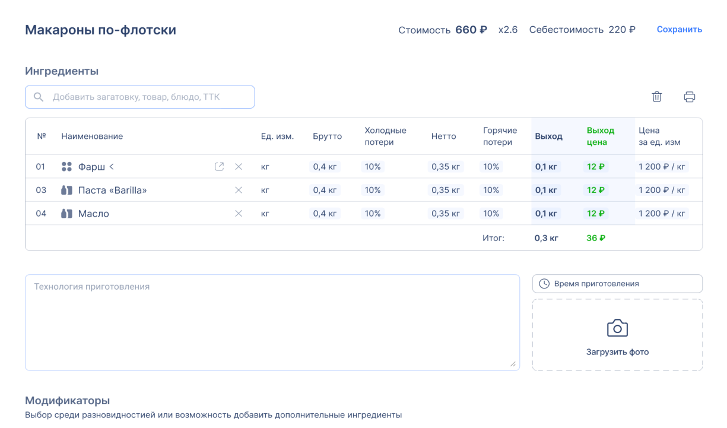Expand the Фарш row chevron
Viewport: 727px width, 428px height.
click(111, 167)
